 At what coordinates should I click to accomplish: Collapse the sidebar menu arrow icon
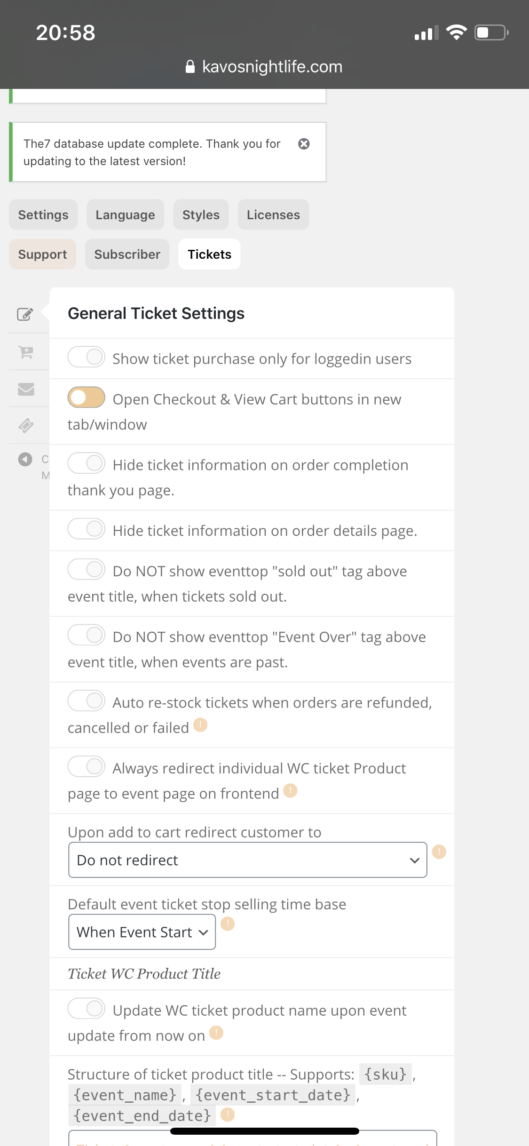(25, 459)
